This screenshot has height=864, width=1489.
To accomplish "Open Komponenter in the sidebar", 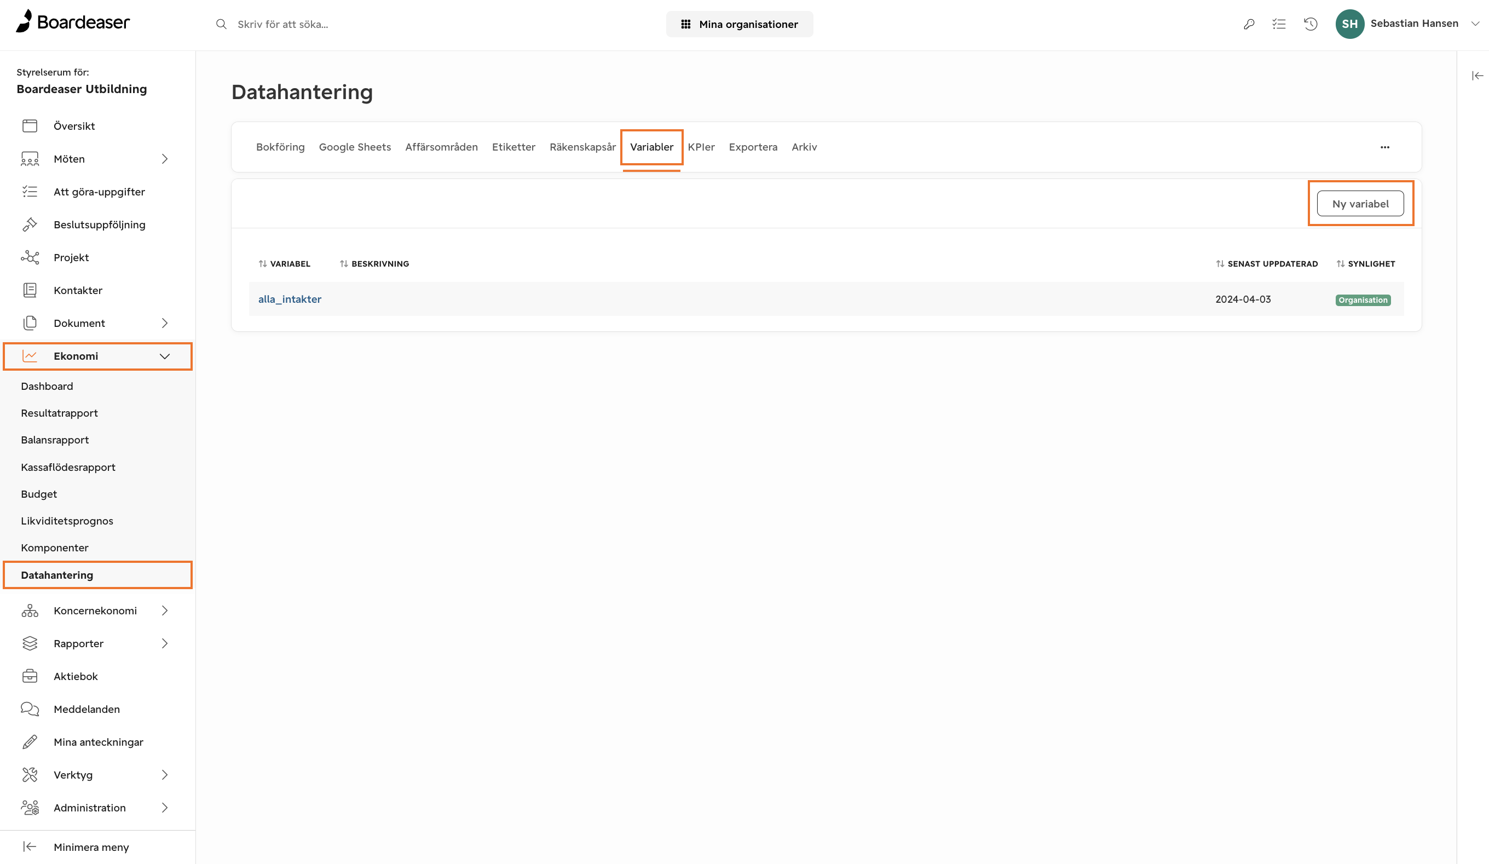I will click(54, 548).
